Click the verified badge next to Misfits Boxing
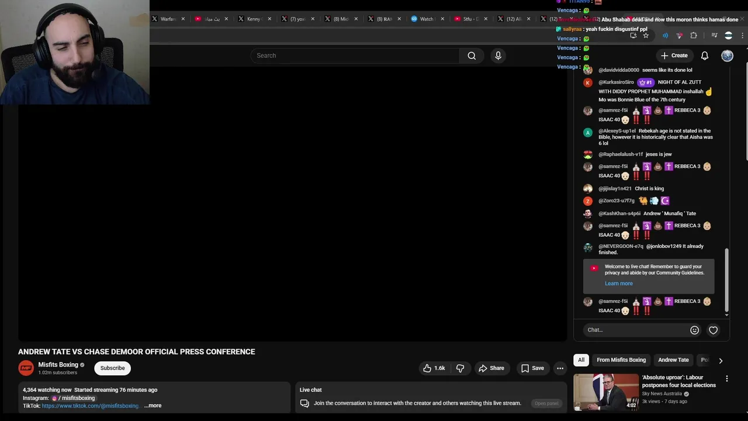 click(x=82, y=365)
